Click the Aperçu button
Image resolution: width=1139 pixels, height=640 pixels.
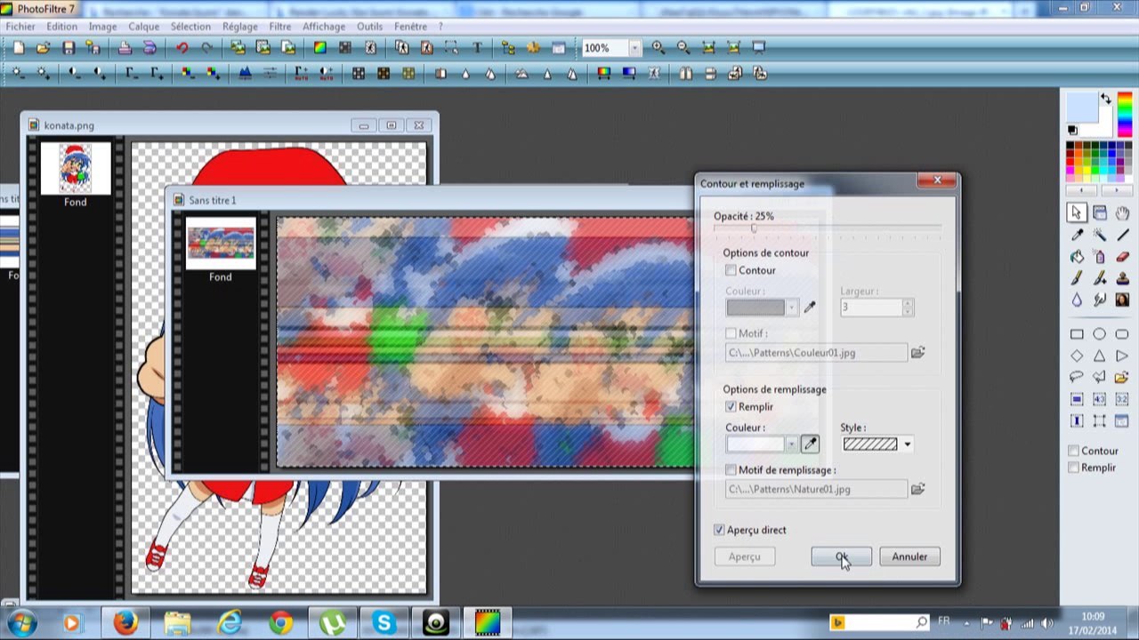pyautogui.click(x=745, y=556)
